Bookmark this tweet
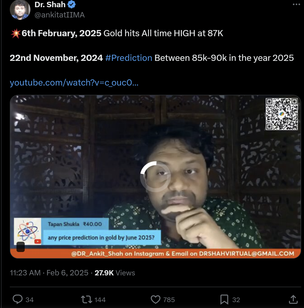 point(224,299)
